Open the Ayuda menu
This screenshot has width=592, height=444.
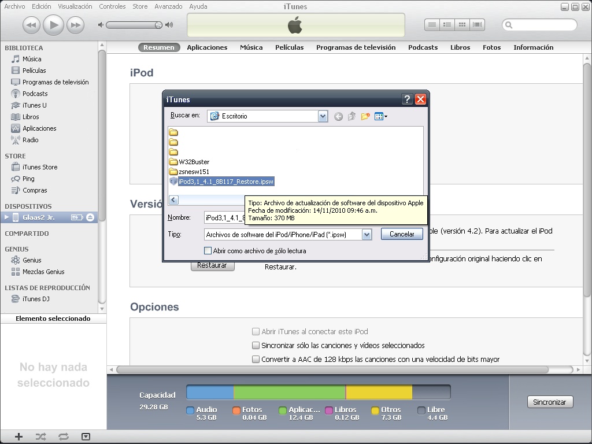(x=198, y=6)
